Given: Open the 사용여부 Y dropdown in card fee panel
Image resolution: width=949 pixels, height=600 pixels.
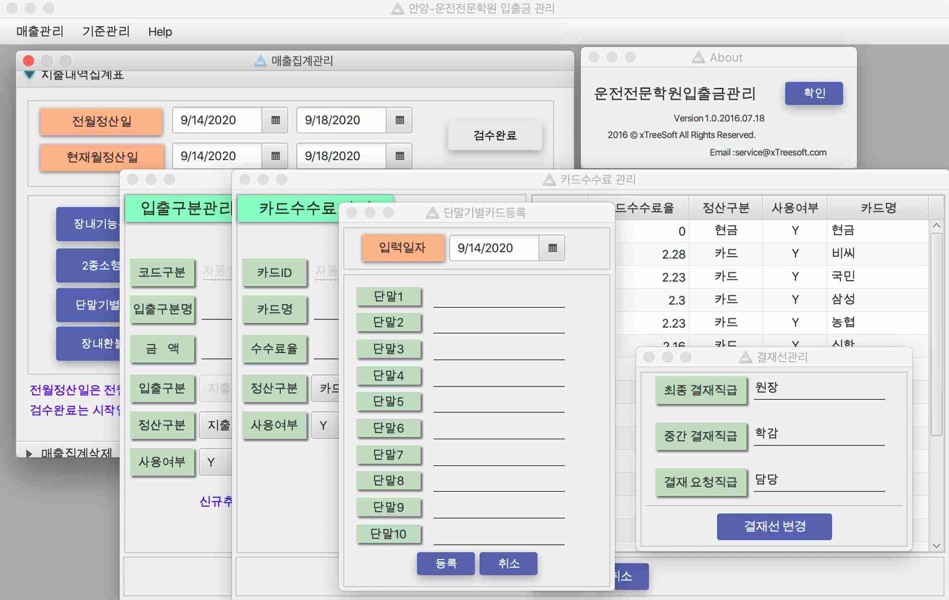Looking at the screenshot, I should pyautogui.click(x=325, y=426).
